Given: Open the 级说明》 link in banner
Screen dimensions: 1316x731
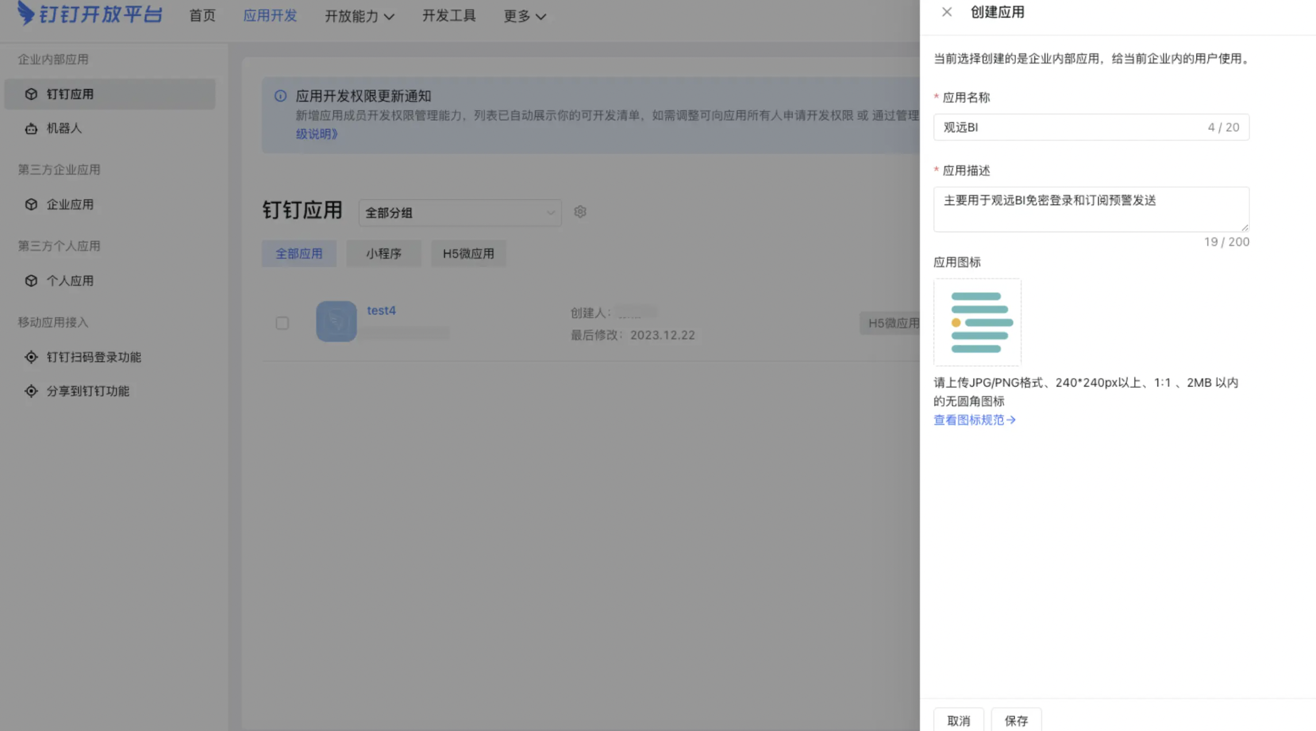Looking at the screenshot, I should tap(317, 134).
